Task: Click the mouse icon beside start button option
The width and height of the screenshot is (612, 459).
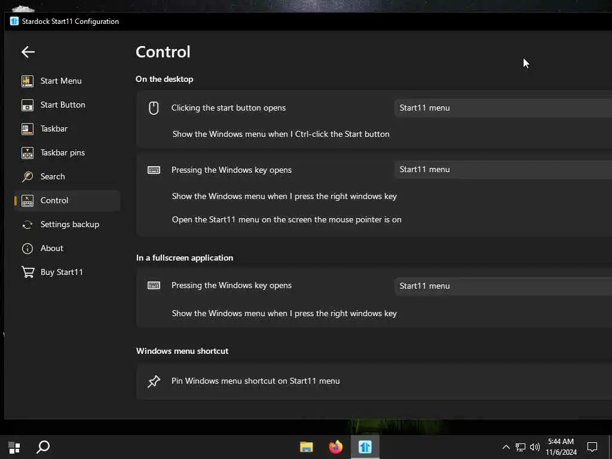Action: pos(154,108)
